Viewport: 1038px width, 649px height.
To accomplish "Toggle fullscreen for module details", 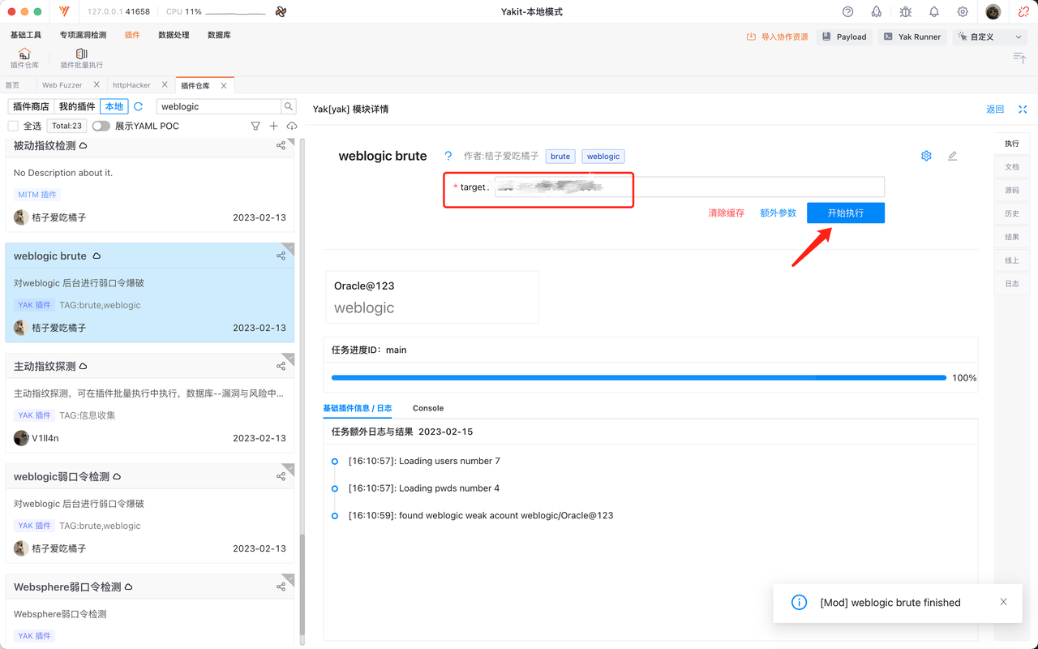I will click(1023, 109).
